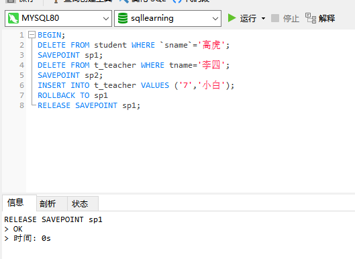Click RELEASE SAVEPOINT sp1 in the editor
355x259 pixels.
[89, 105]
